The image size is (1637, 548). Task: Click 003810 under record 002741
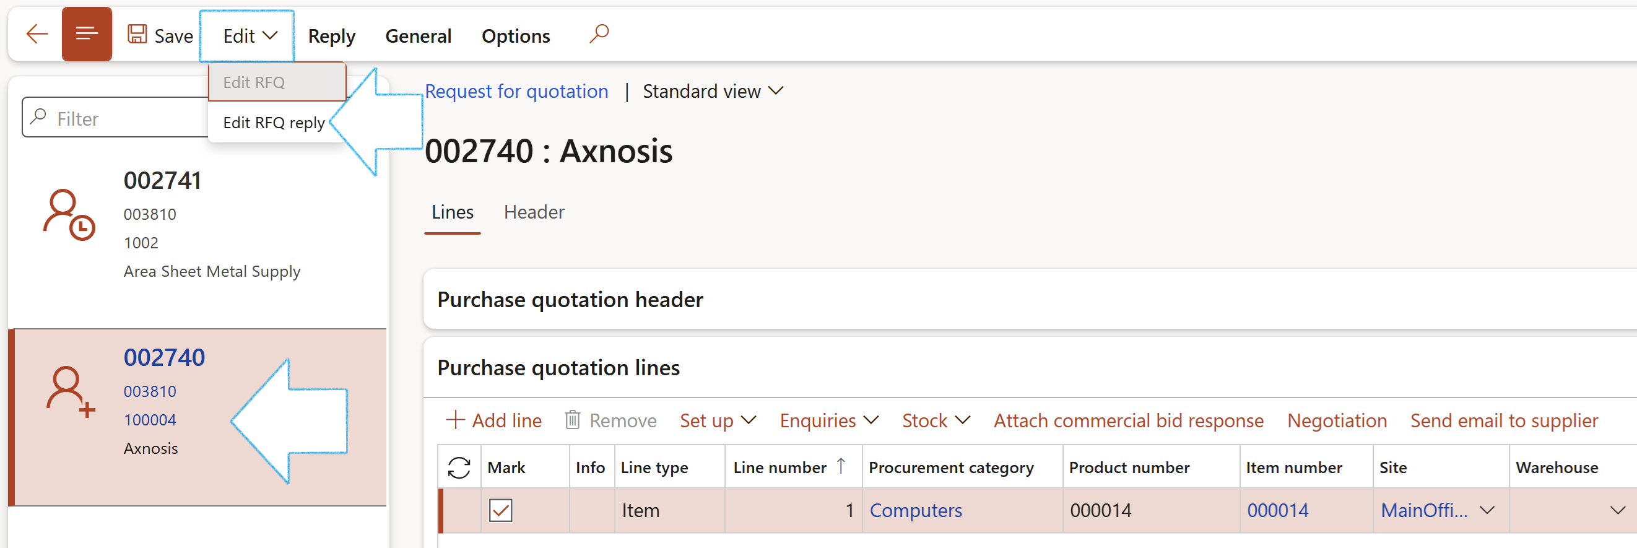[150, 214]
